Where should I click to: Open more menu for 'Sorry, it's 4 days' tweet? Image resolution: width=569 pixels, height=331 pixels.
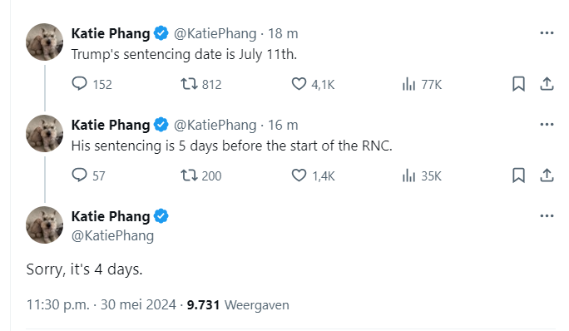pos(547,216)
